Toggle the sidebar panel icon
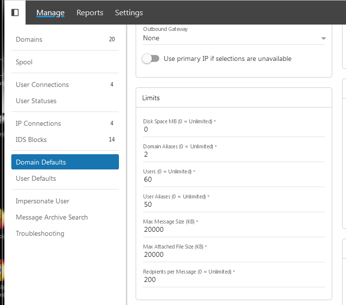This screenshot has width=346, height=305. click(x=15, y=12)
